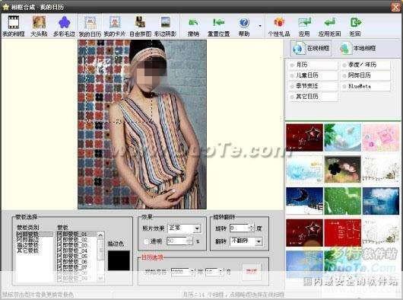Open the 我的相框 filmstrip tool
Viewport: 403px width, 300px height.
tap(14, 26)
